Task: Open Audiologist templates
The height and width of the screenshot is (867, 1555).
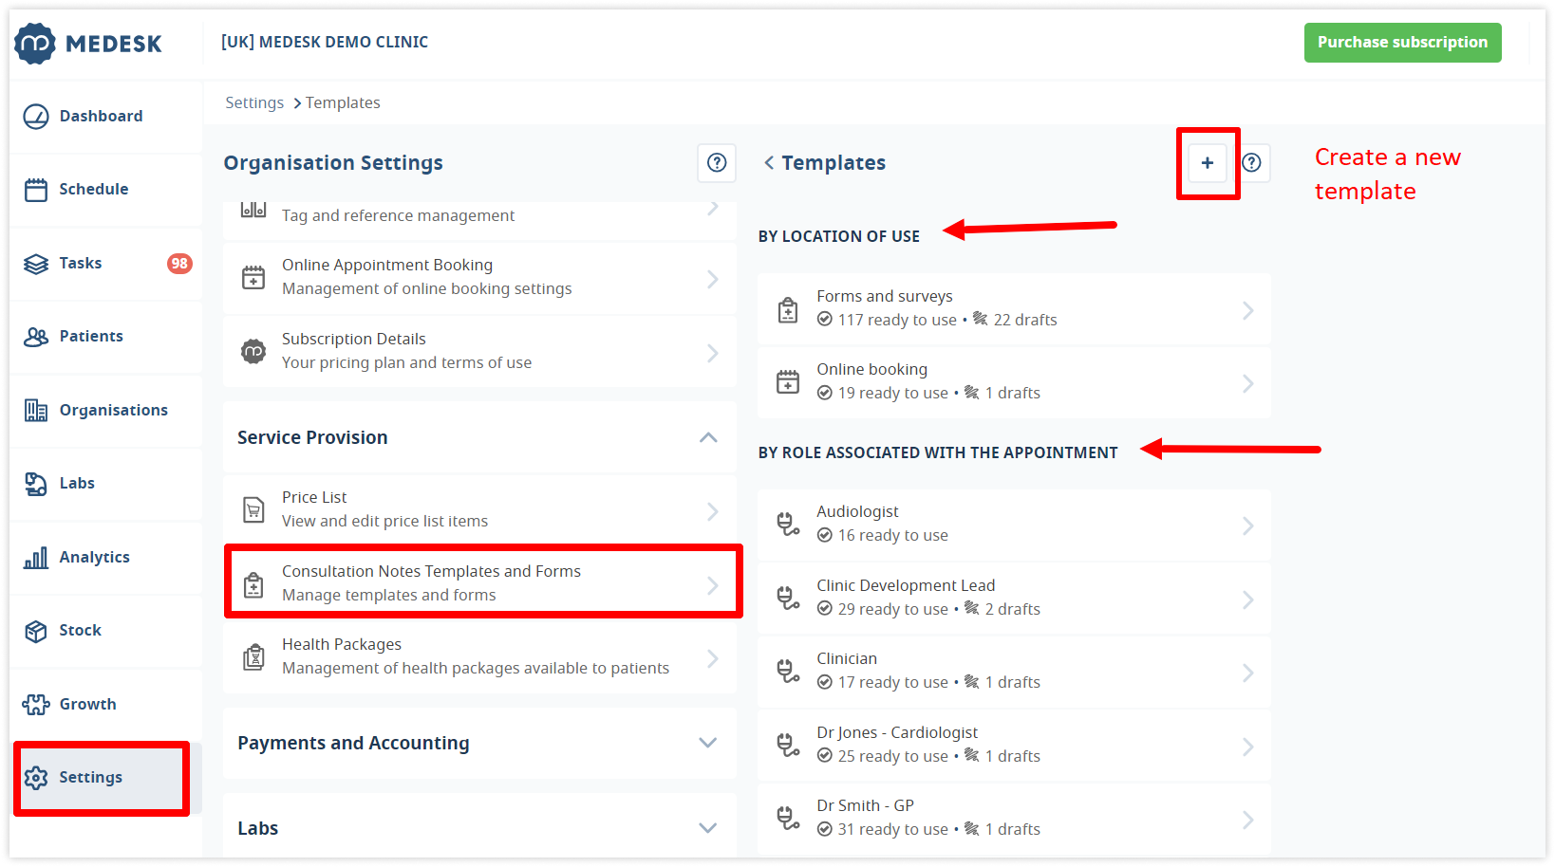Action: click(1014, 525)
